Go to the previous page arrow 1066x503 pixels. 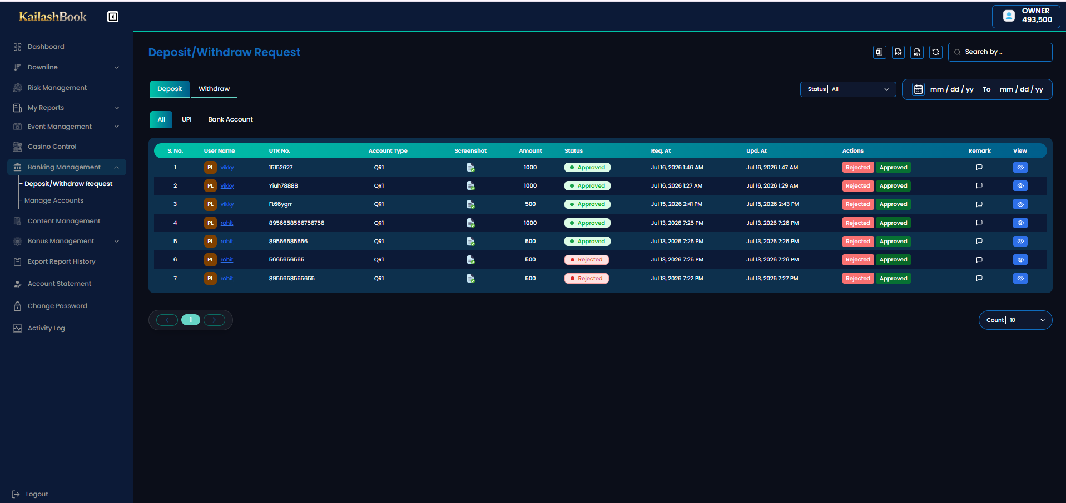click(167, 320)
